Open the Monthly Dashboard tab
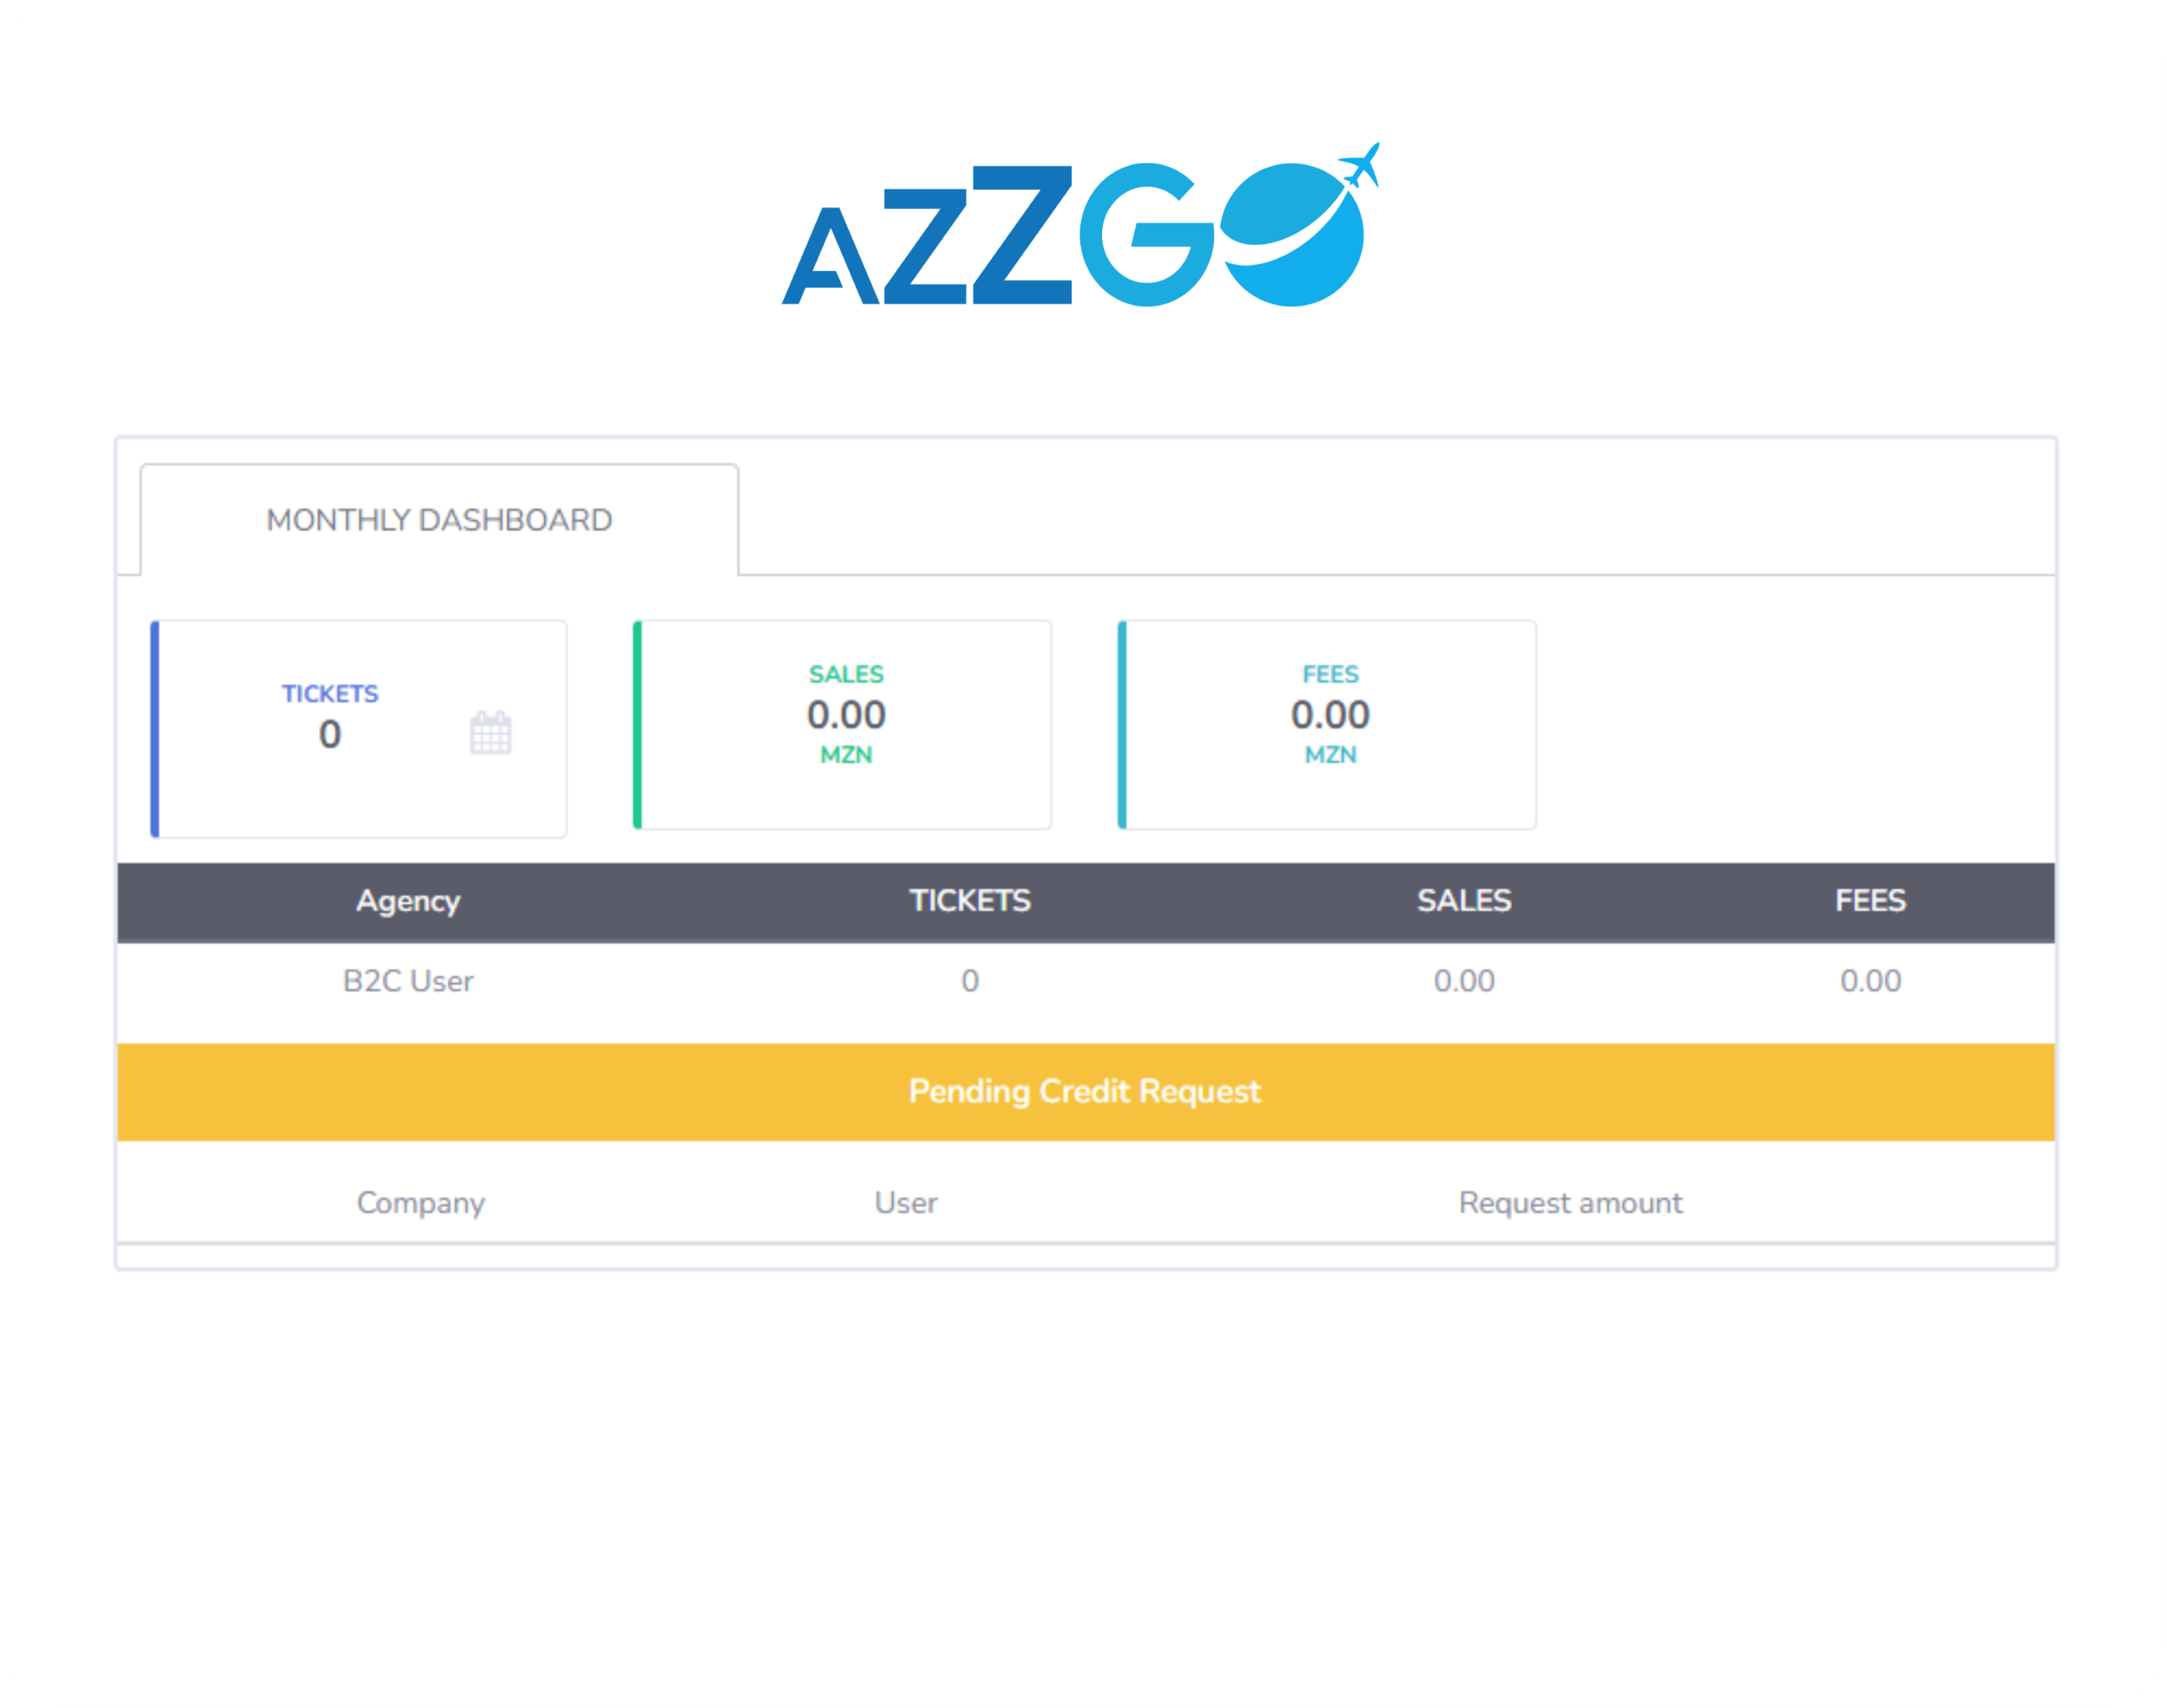Viewport: 2167px width, 1708px height. [x=439, y=520]
